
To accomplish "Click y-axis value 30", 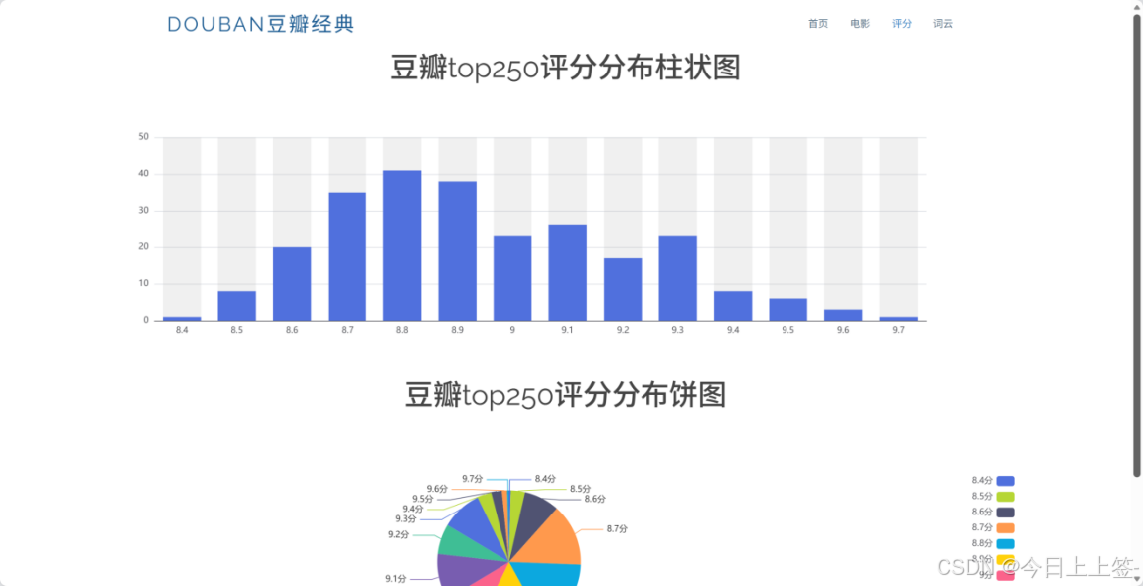I will 143,211.
